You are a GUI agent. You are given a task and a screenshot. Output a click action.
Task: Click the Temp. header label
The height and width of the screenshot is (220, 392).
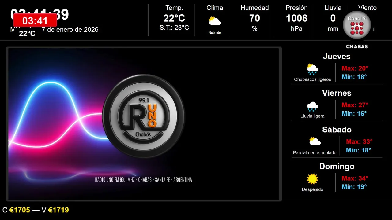(x=174, y=8)
